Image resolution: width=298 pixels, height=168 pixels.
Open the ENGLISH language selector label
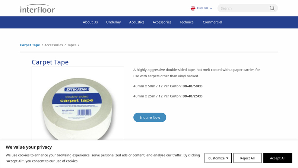(x=202, y=8)
